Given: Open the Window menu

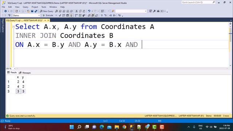Looking at the screenshot, I should point(53,7).
